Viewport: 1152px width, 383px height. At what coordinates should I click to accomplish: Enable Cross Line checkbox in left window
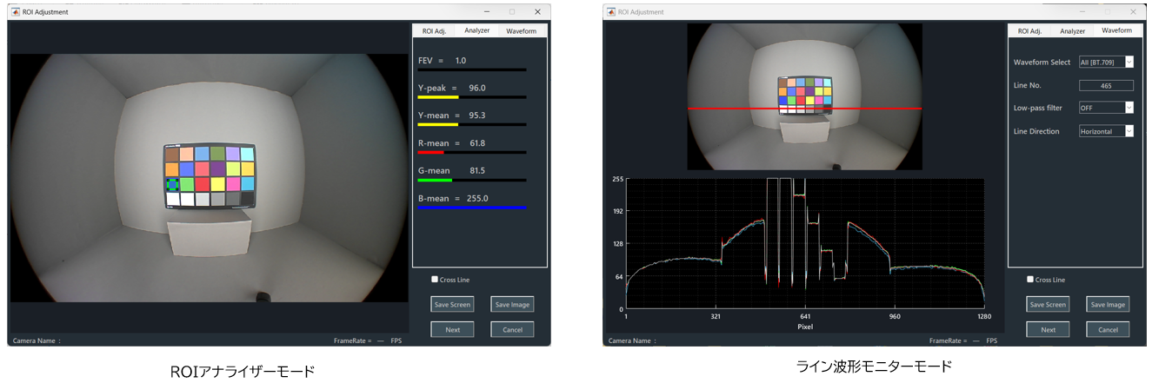436,280
